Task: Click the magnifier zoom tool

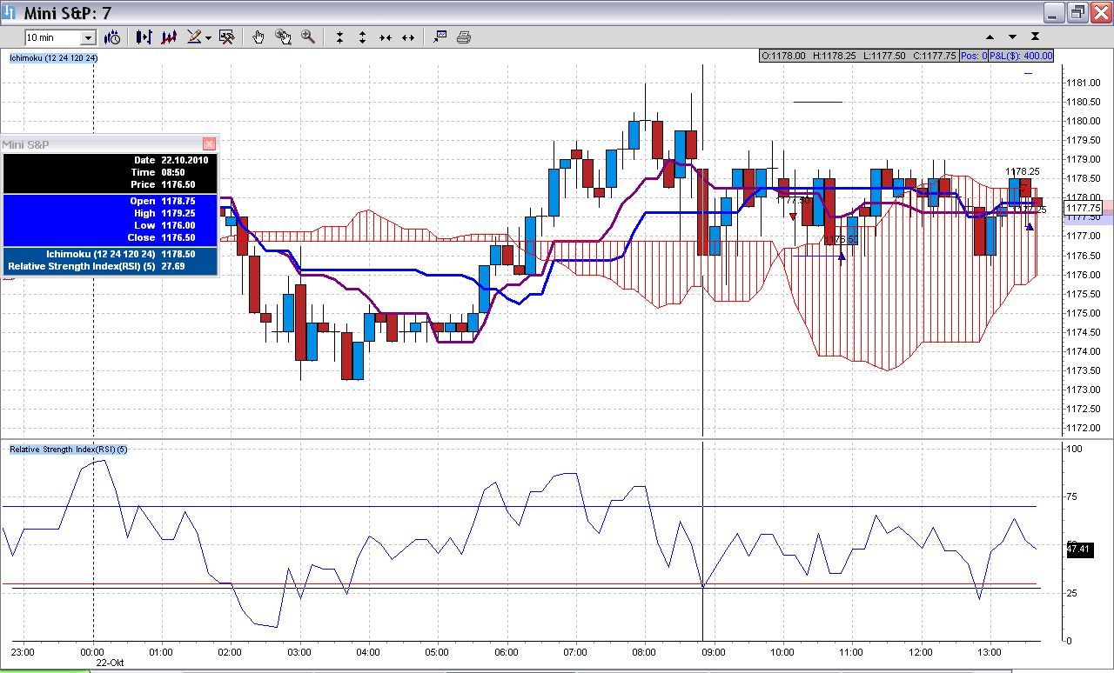Action: [x=308, y=37]
